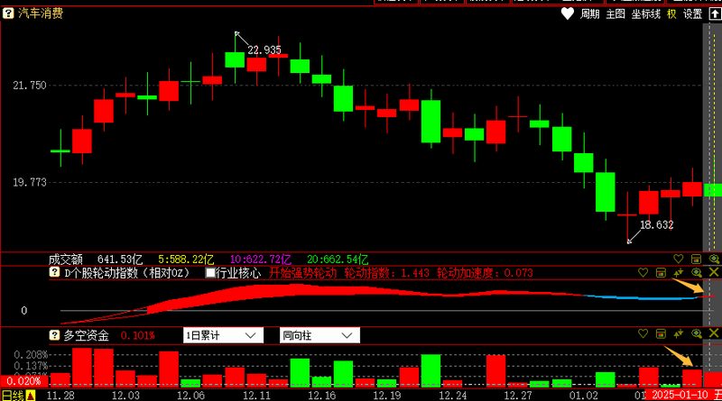The image size is (722, 401).
Task: Expand the 1日累计 dropdown
Action: pos(222,335)
